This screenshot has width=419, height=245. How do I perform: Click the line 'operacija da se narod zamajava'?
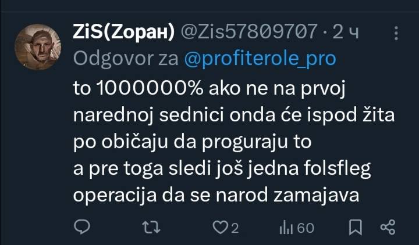[216, 196]
